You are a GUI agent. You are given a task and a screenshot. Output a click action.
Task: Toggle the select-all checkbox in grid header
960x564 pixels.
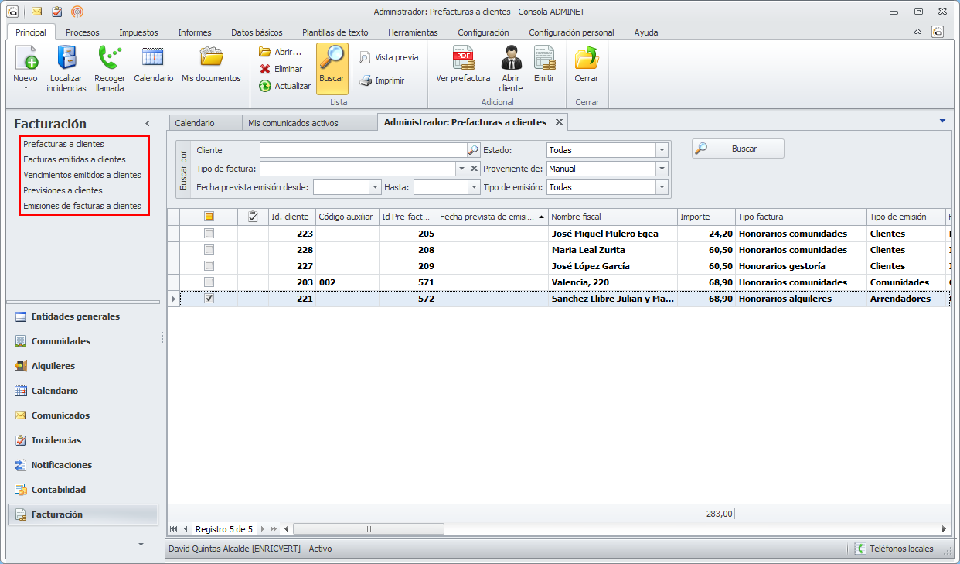209,217
